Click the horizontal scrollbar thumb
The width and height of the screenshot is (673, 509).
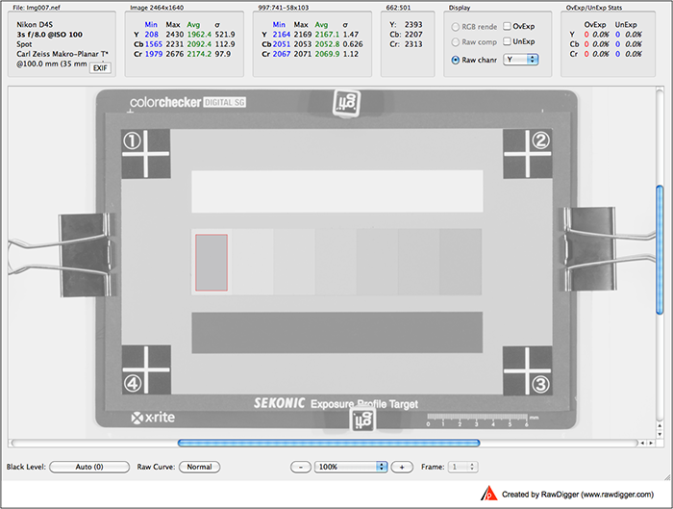click(x=329, y=443)
